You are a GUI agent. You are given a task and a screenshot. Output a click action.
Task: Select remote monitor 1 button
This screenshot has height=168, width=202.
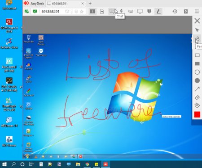(x=92, y=11)
